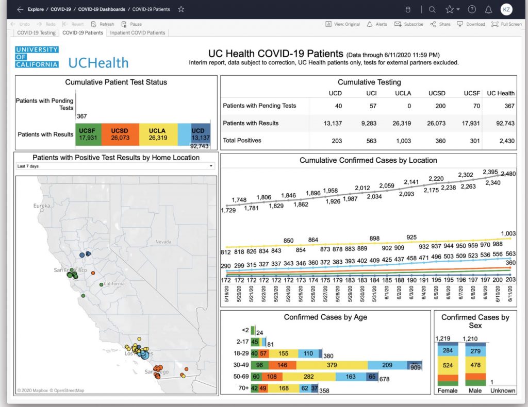Click UCSF column header in Cumulative Testing
This screenshot has width=528, height=407.
(472, 93)
